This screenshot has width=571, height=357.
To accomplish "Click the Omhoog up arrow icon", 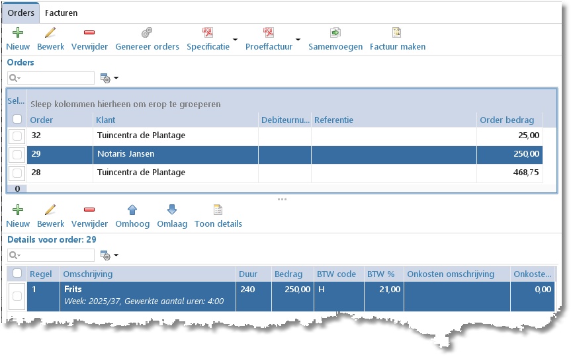I will (132, 210).
